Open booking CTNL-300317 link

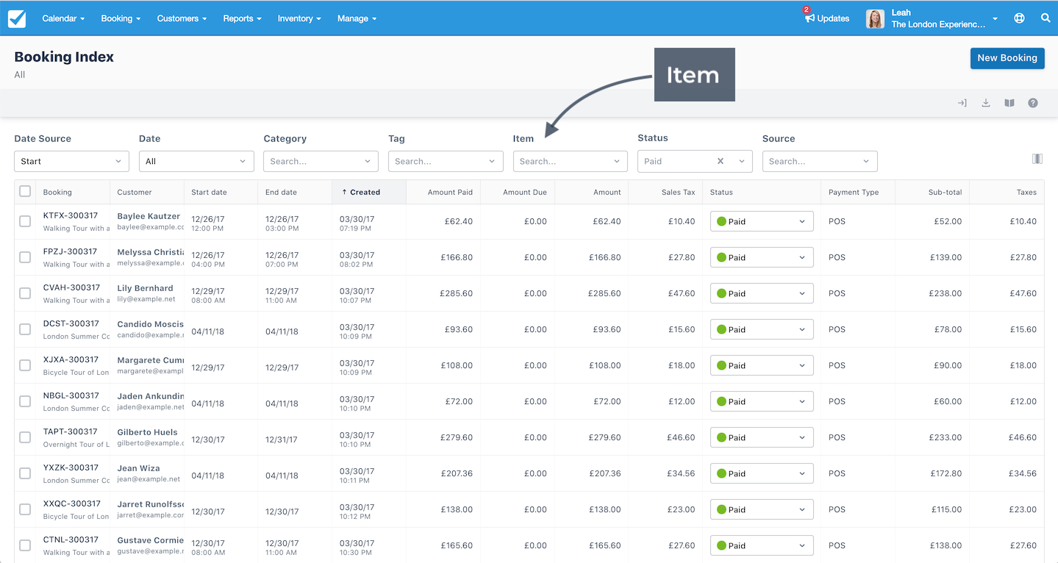(x=71, y=539)
